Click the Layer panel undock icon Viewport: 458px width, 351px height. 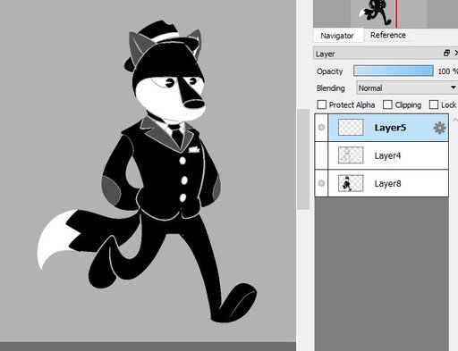(x=446, y=54)
